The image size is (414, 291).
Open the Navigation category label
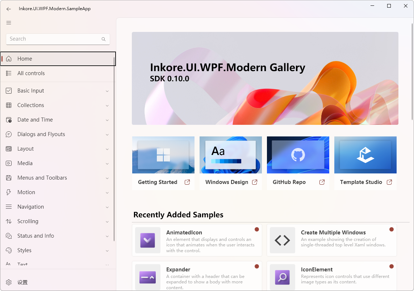(x=31, y=207)
